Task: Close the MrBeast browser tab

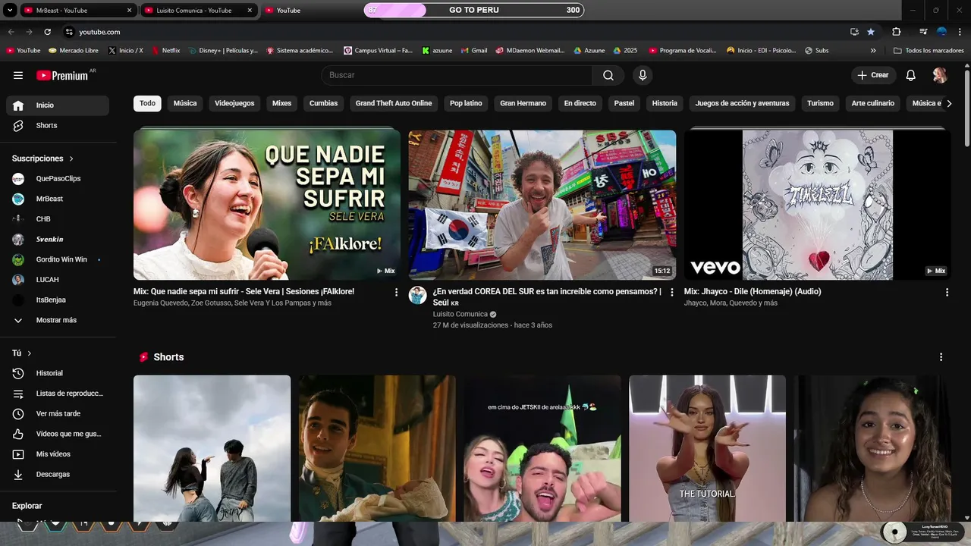Action: click(x=129, y=11)
